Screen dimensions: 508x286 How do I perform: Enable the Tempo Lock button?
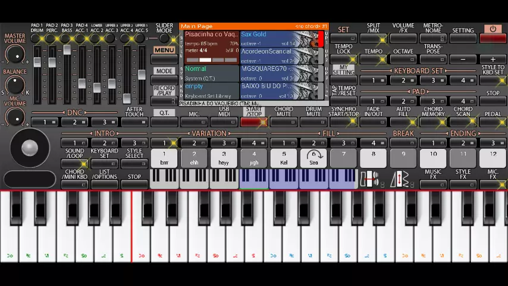pyautogui.click(x=343, y=60)
